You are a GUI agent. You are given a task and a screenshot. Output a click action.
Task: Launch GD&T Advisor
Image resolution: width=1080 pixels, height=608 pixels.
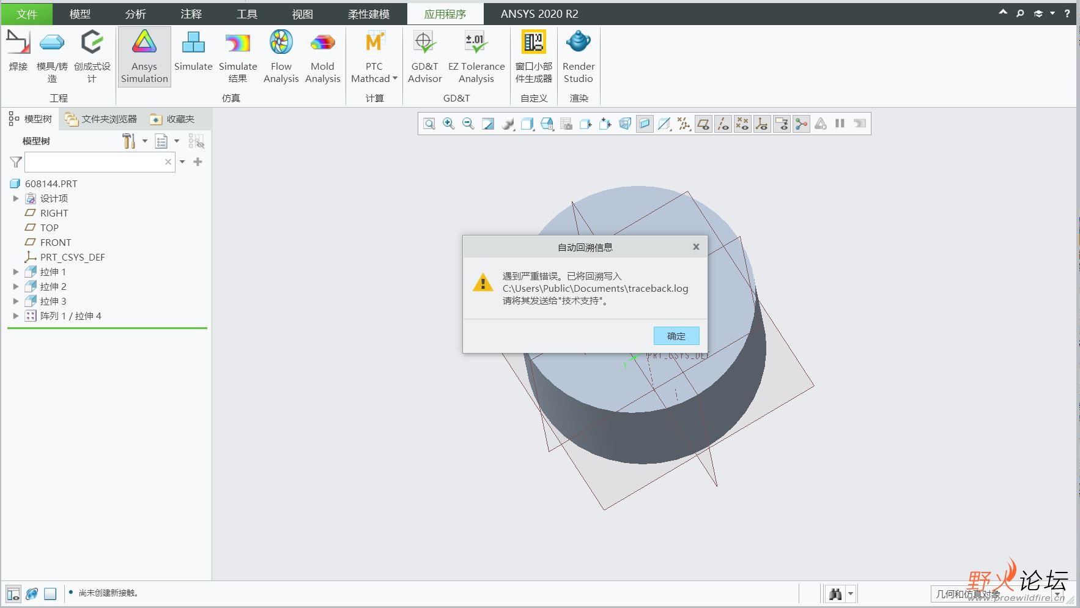coord(424,57)
